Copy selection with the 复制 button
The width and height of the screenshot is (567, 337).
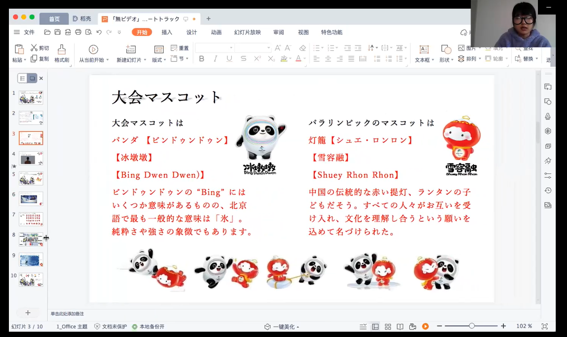click(x=40, y=59)
